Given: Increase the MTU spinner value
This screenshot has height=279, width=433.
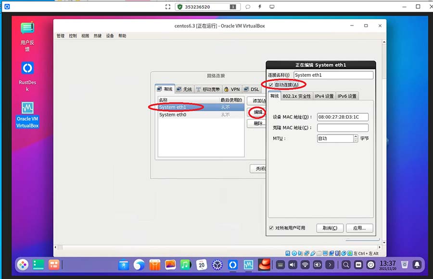Looking at the screenshot, I should point(356,136).
